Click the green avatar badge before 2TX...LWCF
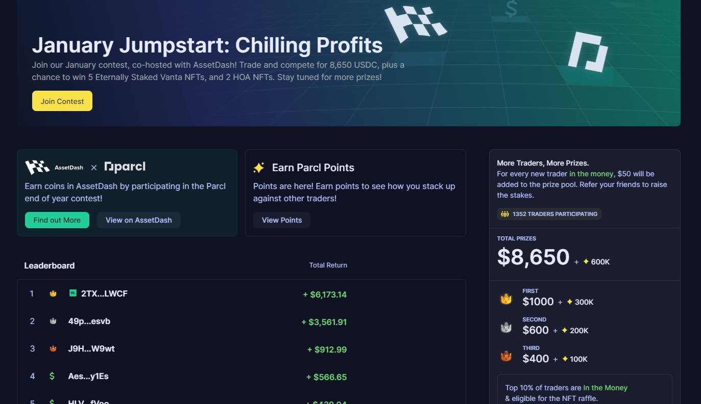 [x=73, y=293]
